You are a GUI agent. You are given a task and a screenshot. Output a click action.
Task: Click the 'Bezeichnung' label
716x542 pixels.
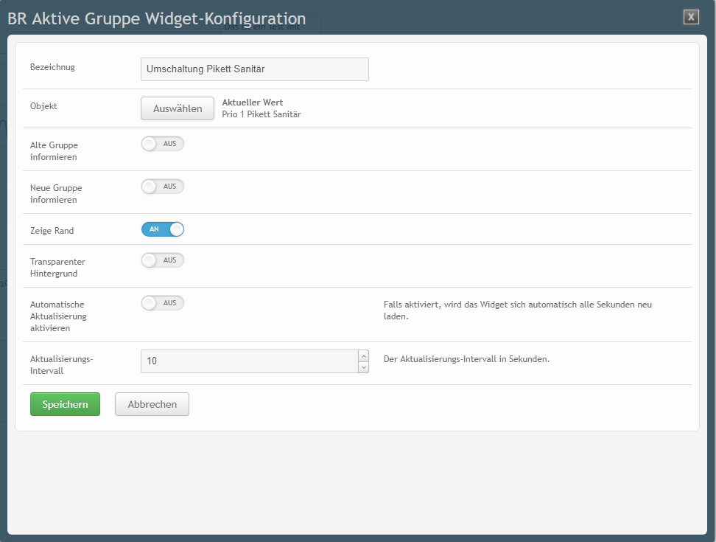52,67
